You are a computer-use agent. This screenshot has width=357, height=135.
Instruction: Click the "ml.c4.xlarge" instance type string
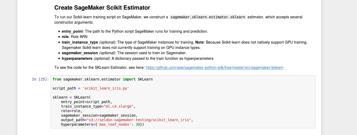click(119, 106)
